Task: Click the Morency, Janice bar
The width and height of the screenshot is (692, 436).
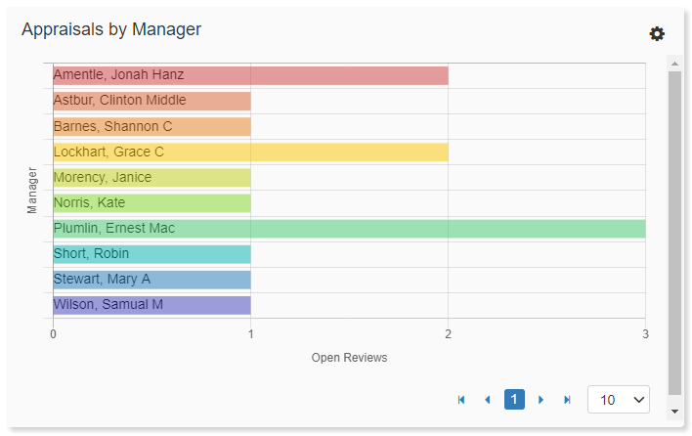Action: click(x=151, y=177)
